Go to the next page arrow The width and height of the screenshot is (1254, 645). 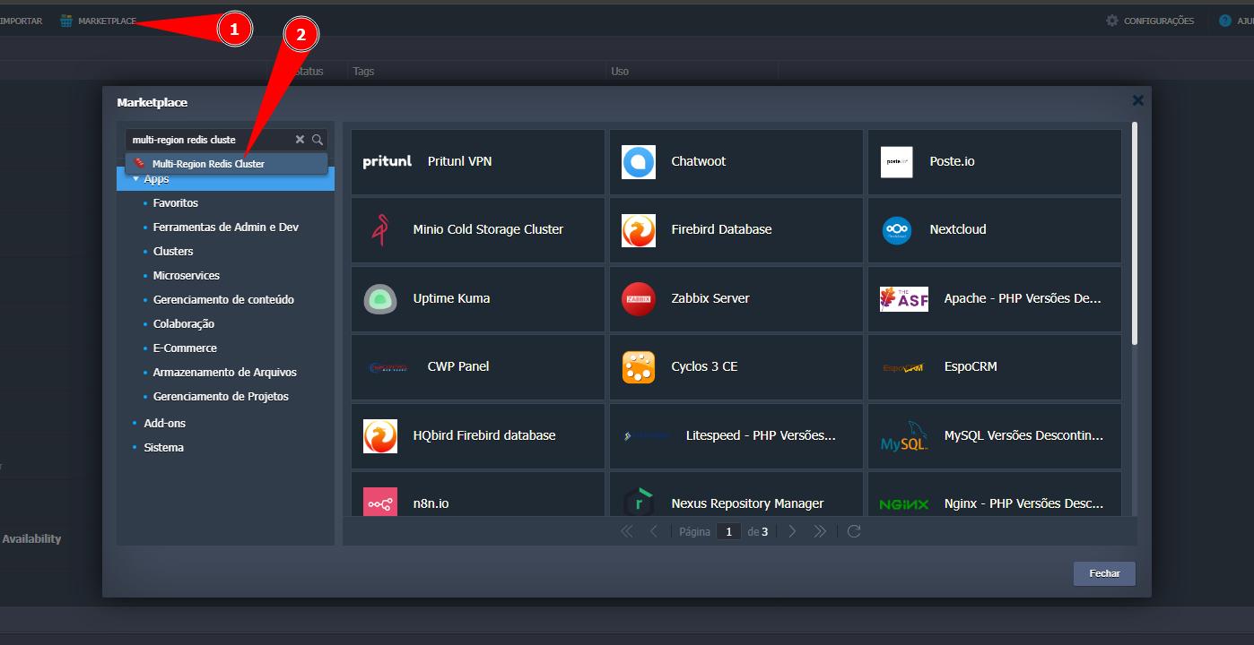coord(792,531)
